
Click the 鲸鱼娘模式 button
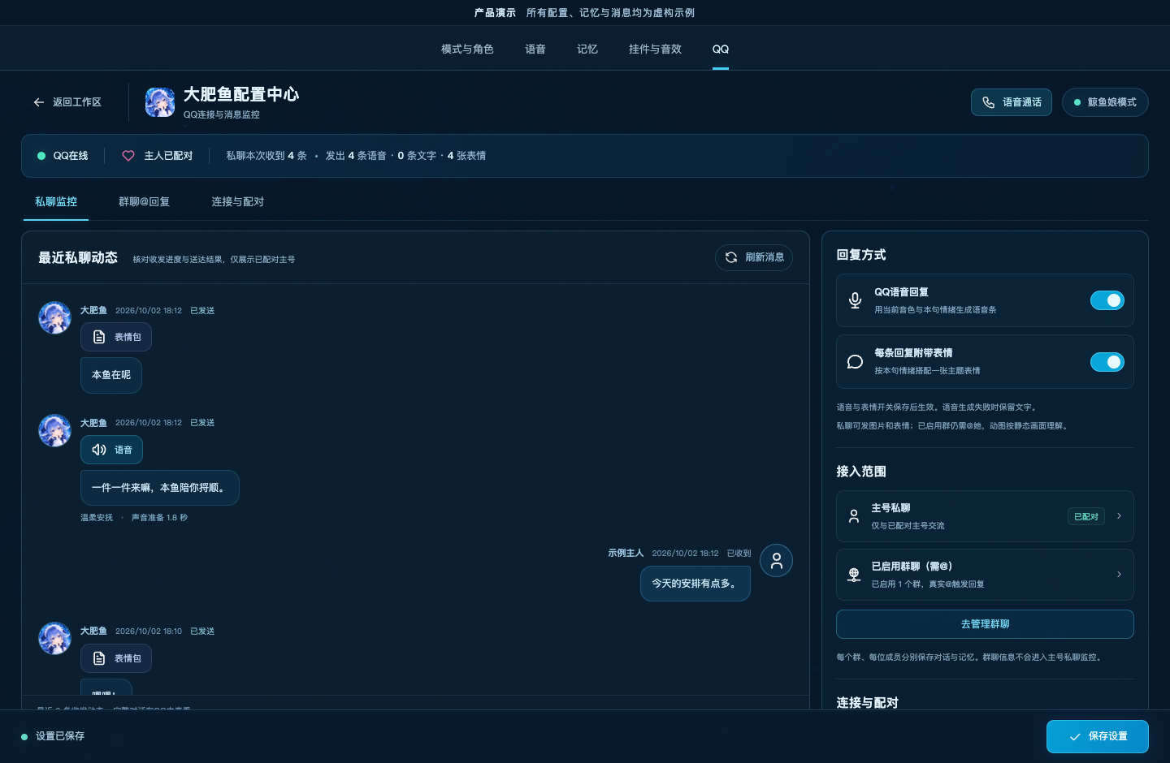coord(1105,102)
